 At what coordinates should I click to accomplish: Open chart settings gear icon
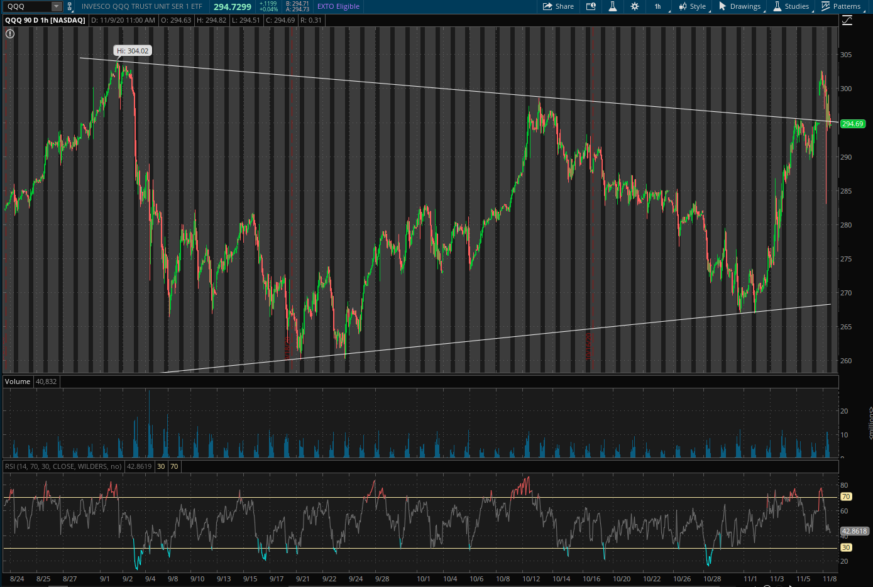[x=635, y=6]
